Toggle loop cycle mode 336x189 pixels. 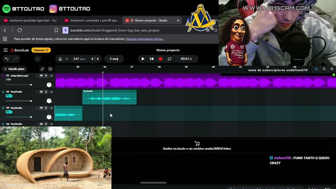pyautogui.click(x=169, y=59)
